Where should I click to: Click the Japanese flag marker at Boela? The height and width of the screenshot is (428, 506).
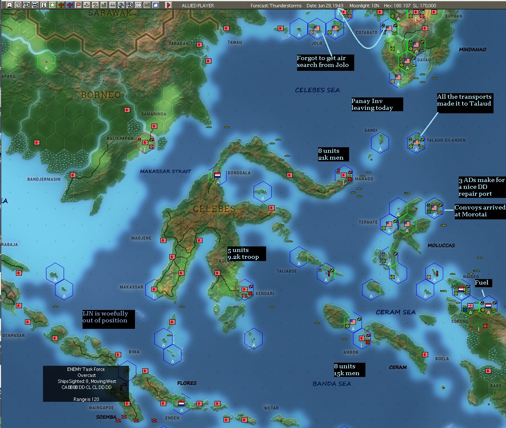tap(425, 355)
